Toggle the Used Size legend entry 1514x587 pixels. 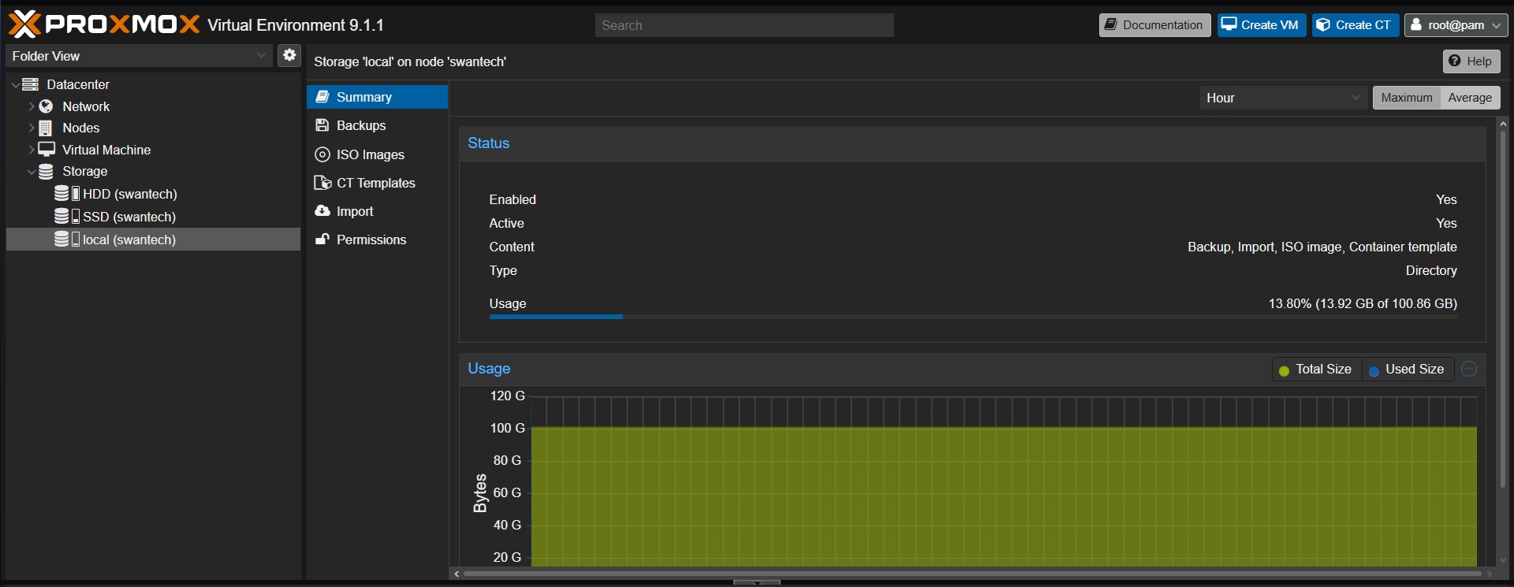[1407, 370]
